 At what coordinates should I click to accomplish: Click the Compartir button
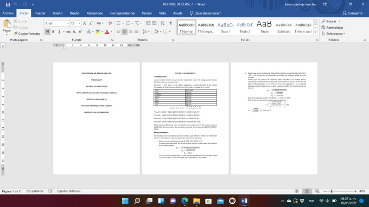[353, 13]
